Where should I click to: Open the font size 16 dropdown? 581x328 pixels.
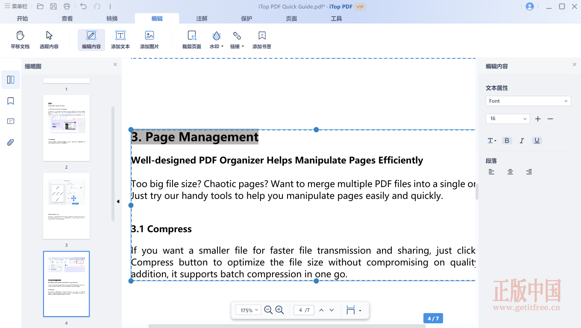pyautogui.click(x=508, y=119)
